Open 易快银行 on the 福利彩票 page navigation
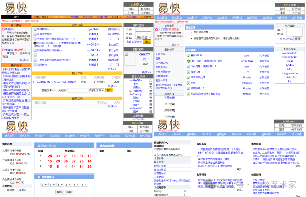Viewport: 306px width, 197px height. pyautogui.click(x=40, y=136)
